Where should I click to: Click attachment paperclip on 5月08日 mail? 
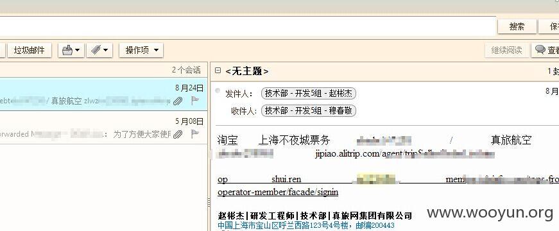click(178, 134)
